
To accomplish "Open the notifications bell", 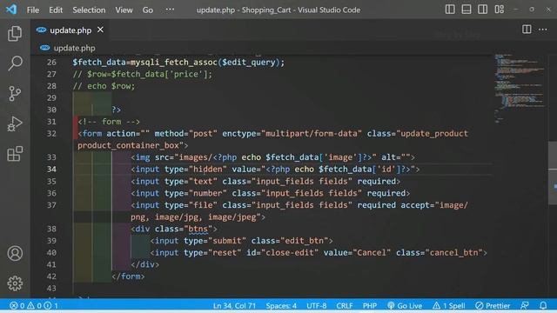I will click(543, 305).
